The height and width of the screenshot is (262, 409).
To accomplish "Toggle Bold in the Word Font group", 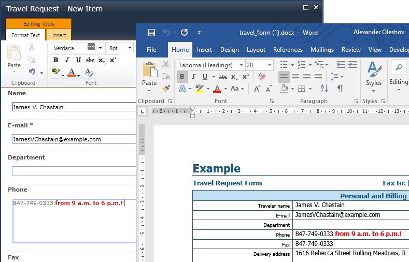I will click(x=182, y=77).
